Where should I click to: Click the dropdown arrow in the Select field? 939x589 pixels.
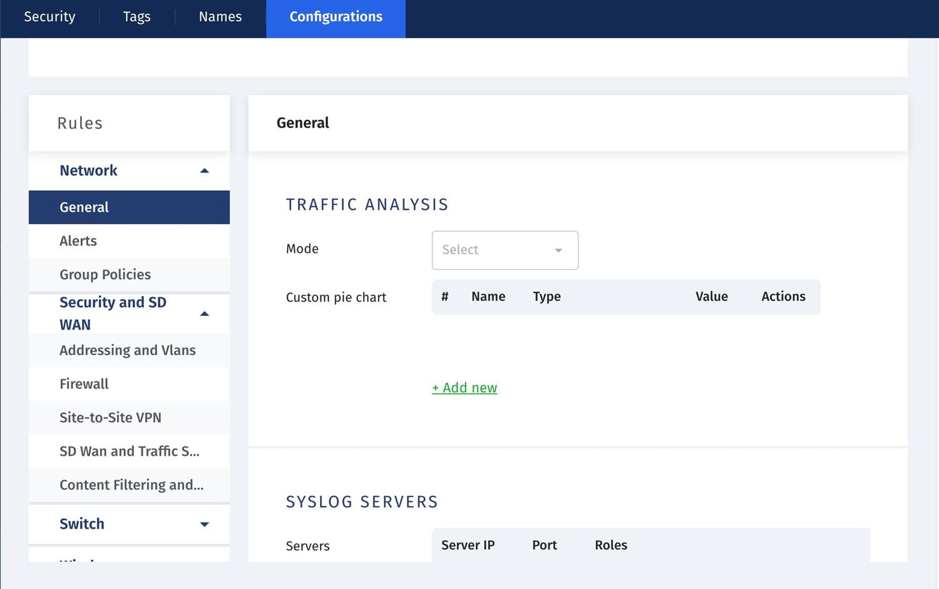click(x=557, y=250)
